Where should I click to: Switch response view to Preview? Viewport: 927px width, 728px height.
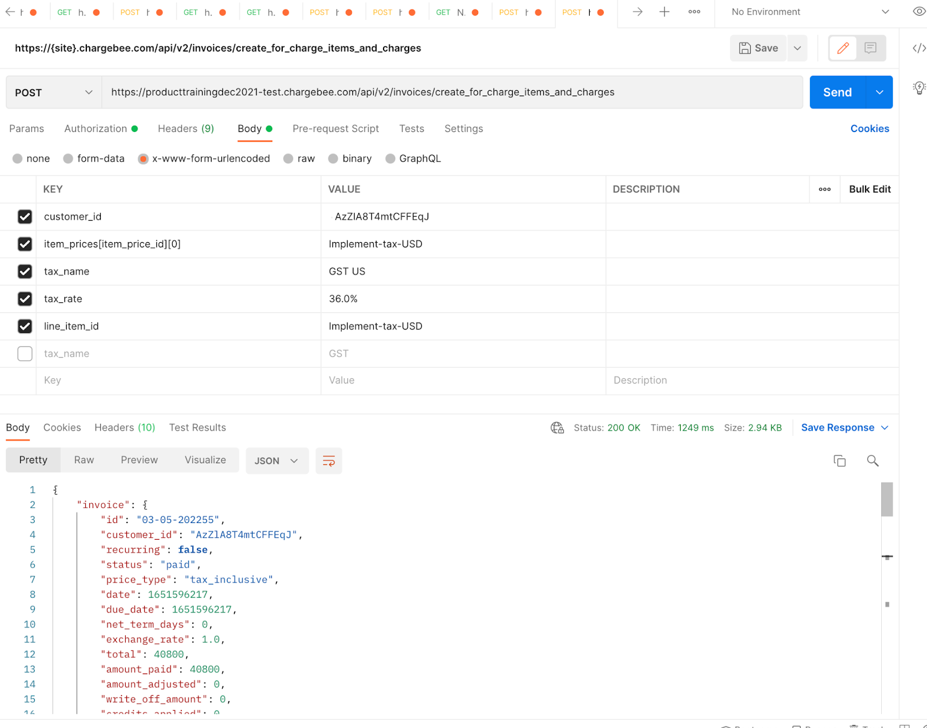point(139,460)
